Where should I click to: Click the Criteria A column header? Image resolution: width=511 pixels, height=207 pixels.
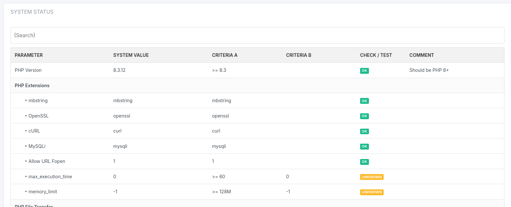[225, 55]
